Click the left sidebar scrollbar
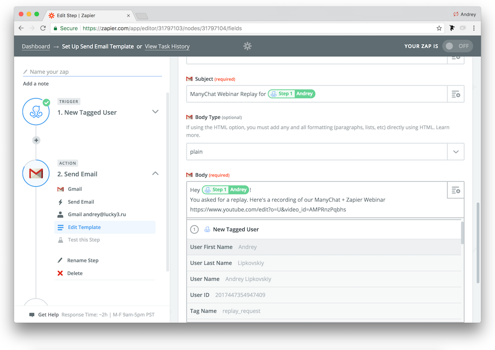The width and height of the screenshot is (495, 350). click(x=167, y=181)
